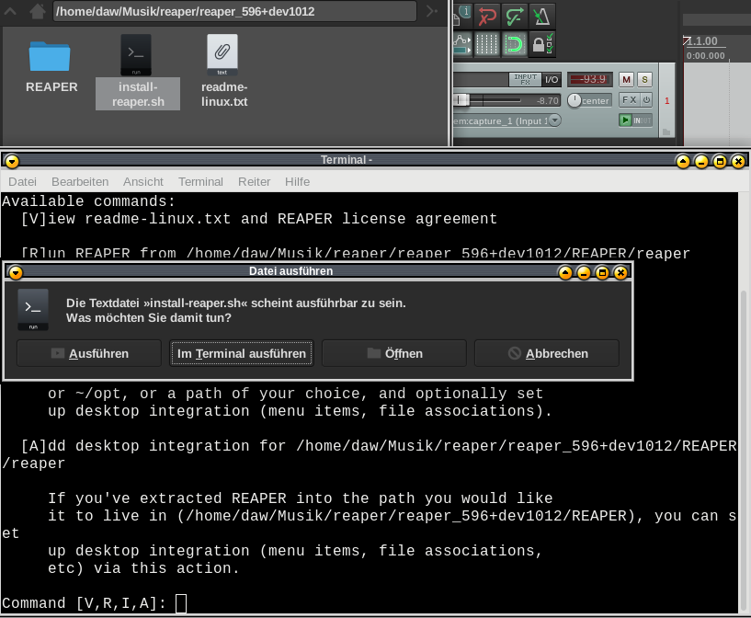
Task: Open the Datei ausführen dialog window menu icon
Action: [16, 273]
